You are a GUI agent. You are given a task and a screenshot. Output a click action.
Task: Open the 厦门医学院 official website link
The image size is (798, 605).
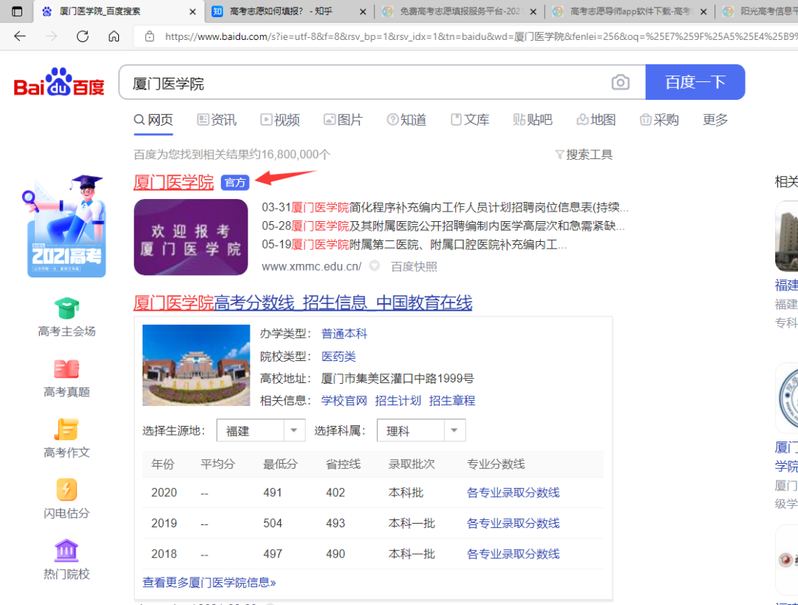(173, 182)
